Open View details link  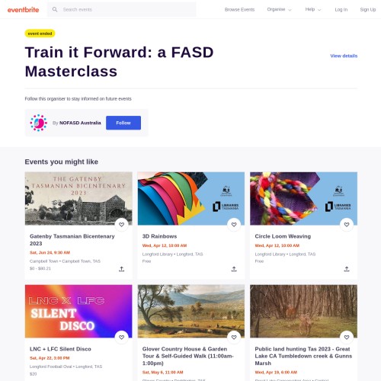pos(344,56)
